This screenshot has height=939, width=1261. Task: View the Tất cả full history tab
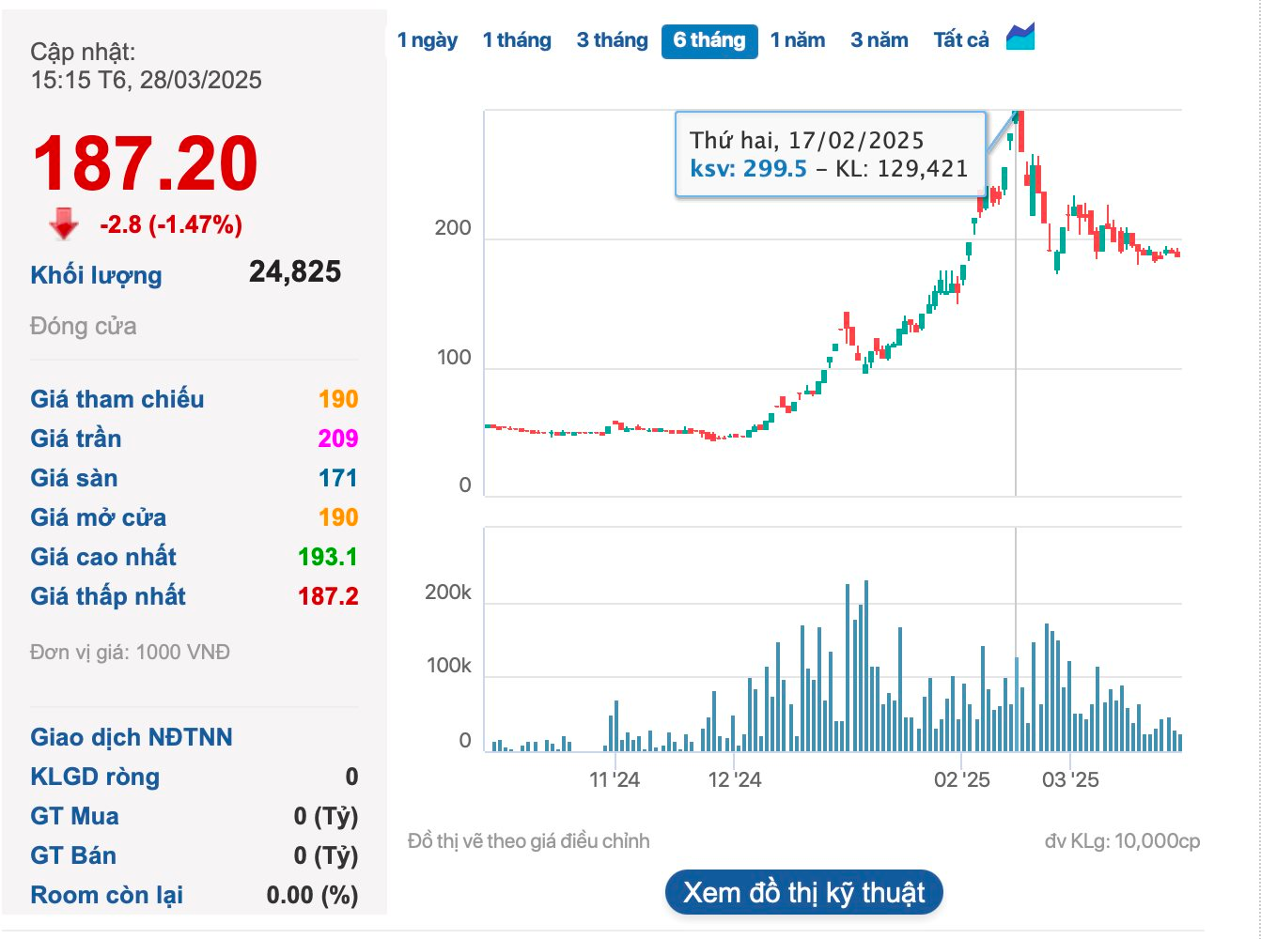(960, 40)
